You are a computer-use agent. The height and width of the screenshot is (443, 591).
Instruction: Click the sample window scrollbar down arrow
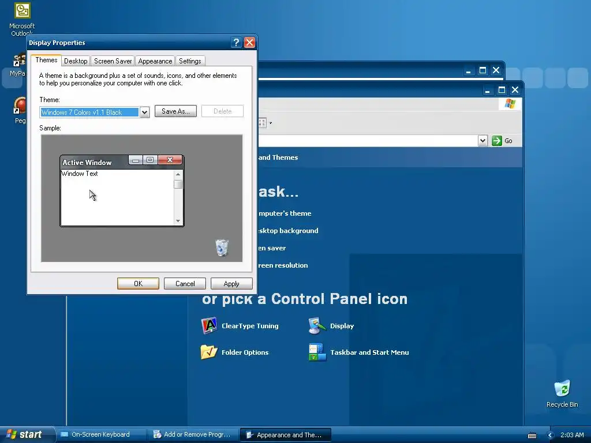pyautogui.click(x=178, y=221)
